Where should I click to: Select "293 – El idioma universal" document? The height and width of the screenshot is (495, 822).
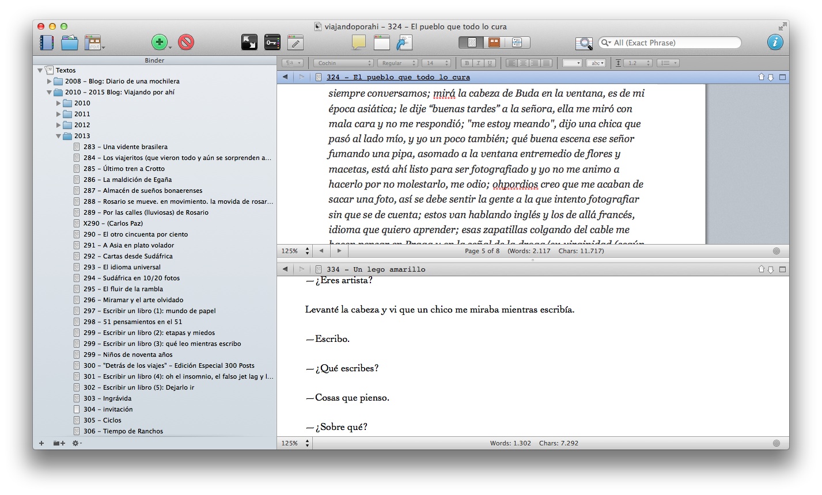click(131, 267)
